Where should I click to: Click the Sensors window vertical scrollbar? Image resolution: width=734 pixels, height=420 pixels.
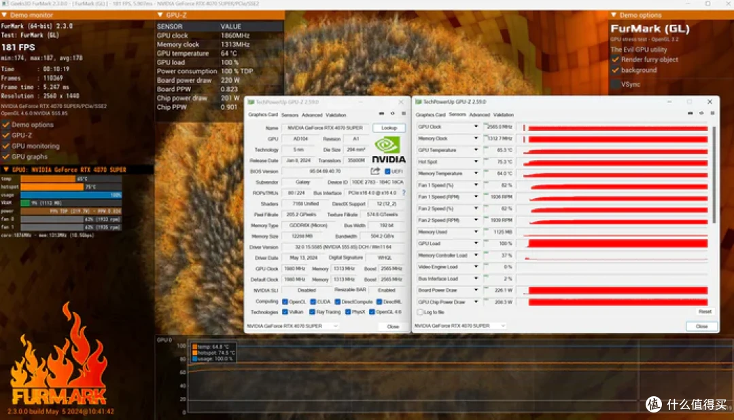click(714, 175)
